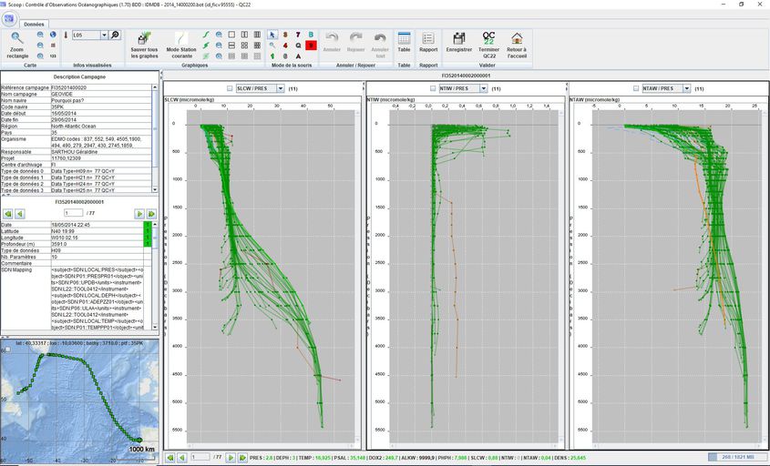Click the round Scoop application menu button
The width and height of the screenshot is (770, 466).
click(x=9, y=19)
